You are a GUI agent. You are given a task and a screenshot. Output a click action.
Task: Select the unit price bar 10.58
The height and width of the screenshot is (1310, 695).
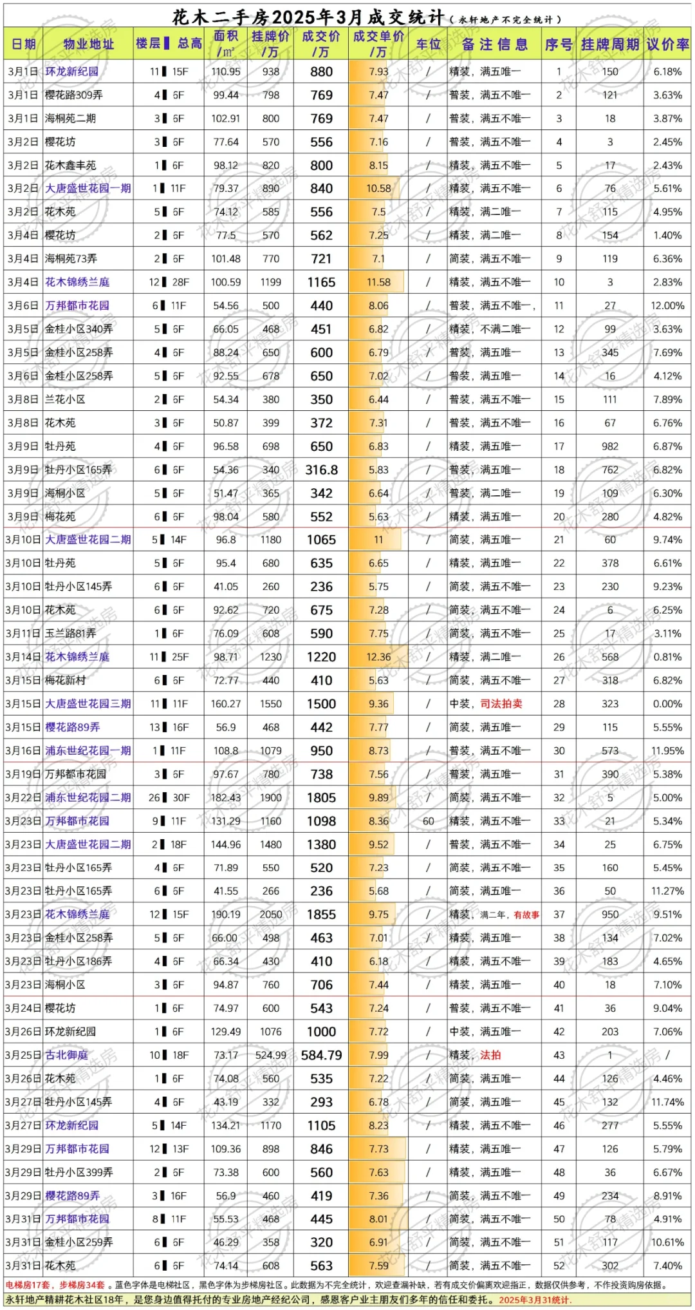(x=375, y=189)
